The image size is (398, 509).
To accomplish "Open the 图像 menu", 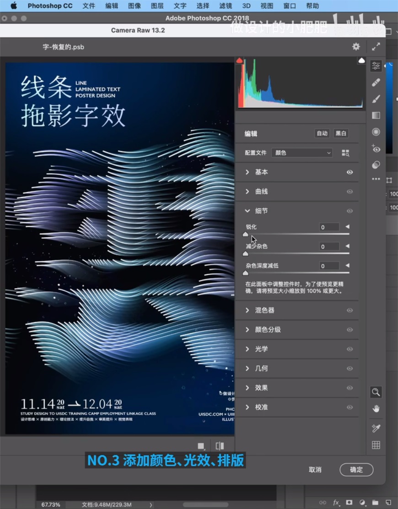I will pyautogui.click(x=134, y=6).
